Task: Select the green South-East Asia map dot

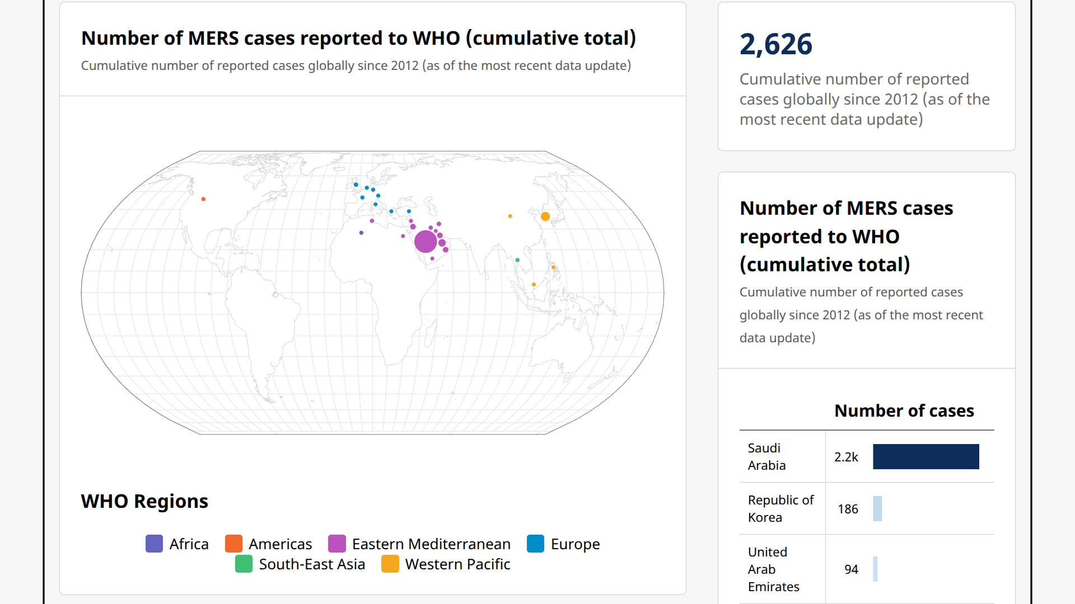Action: [517, 260]
